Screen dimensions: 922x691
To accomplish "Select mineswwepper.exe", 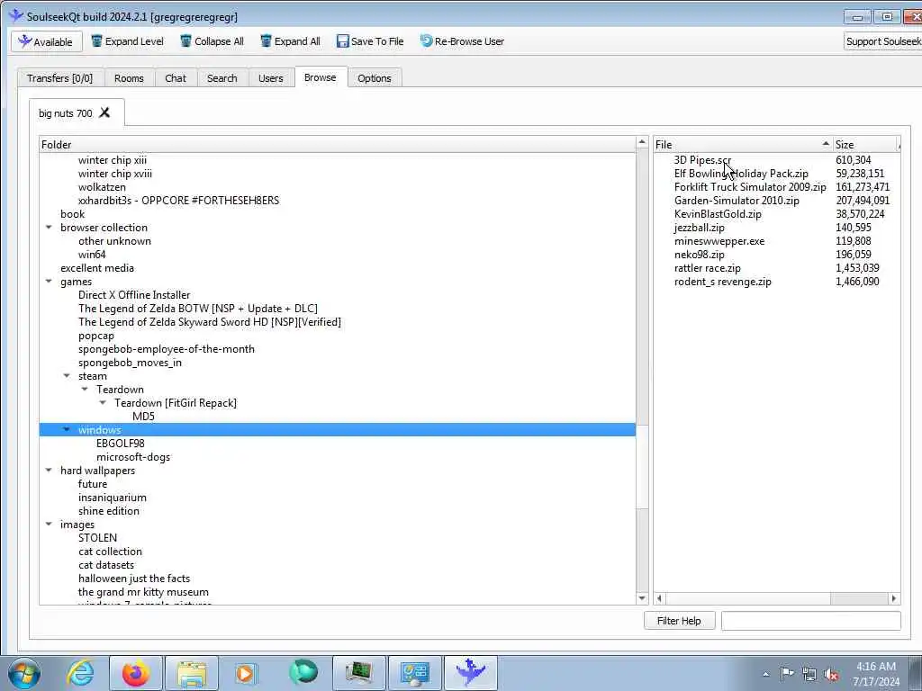I will click(x=719, y=241).
